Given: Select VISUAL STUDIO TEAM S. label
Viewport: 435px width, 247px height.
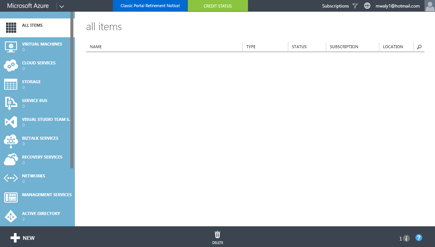Looking at the screenshot, I should (46, 119).
